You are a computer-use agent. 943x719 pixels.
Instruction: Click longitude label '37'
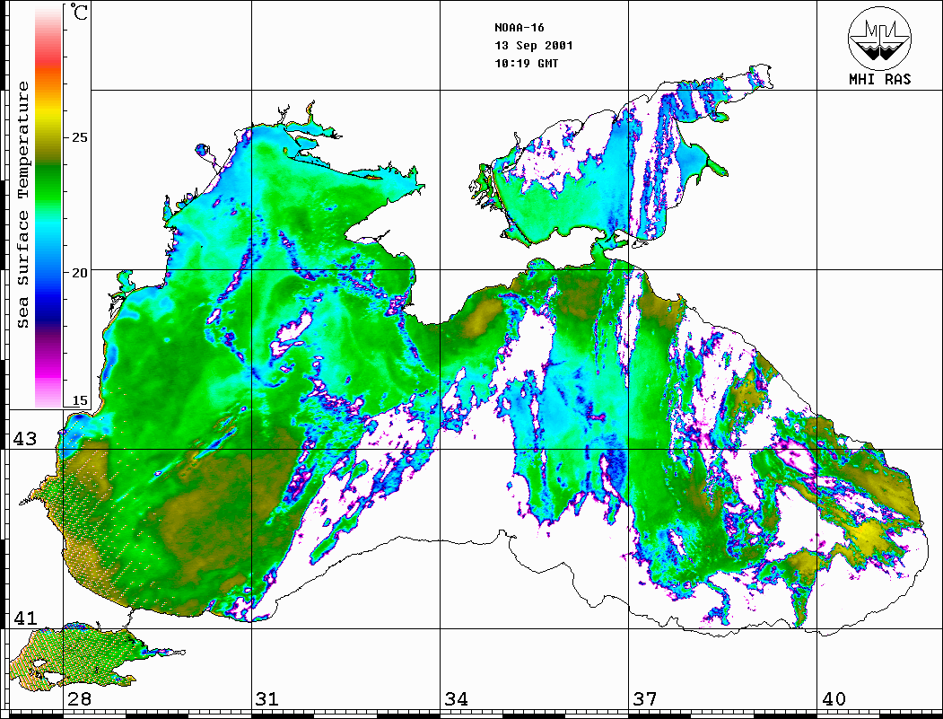(x=645, y=699)
